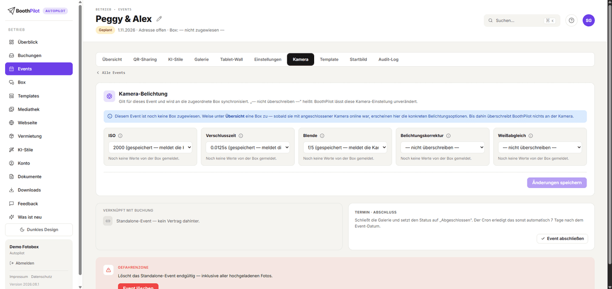Click the Vermietung package icon
This screenshot has height=289, width=612.
click(12, 136)
